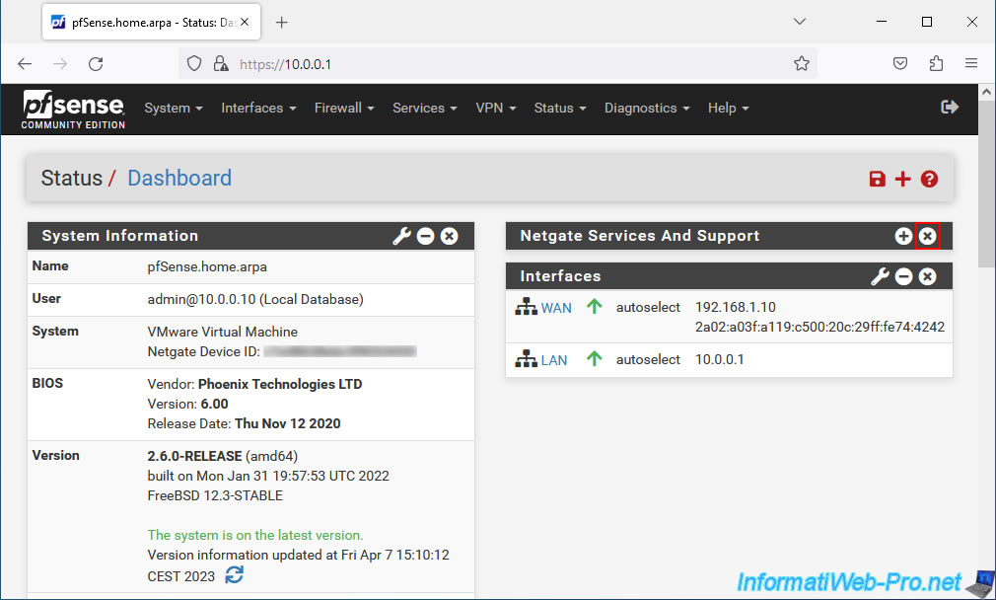This screenshot has height=600, width=996.
Task: Click the WAN network interface icon
Action: [526, 307]
